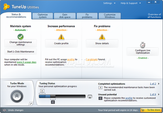
Task: Close the TuneUp Utilities window
Action: 156,2
